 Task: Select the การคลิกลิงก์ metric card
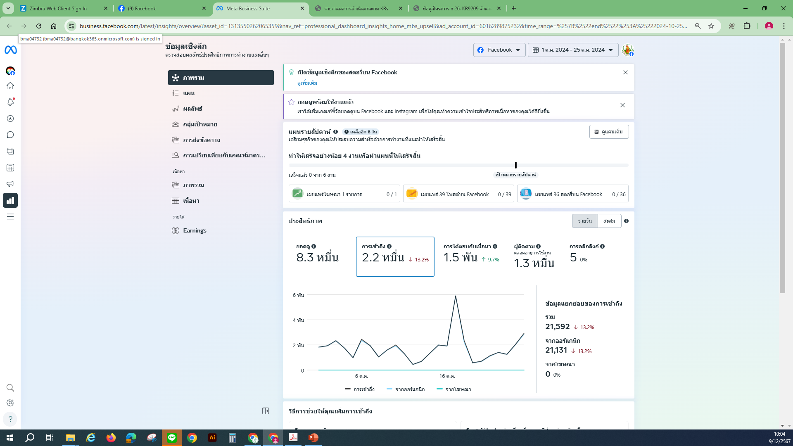click(x=587, y=256)
